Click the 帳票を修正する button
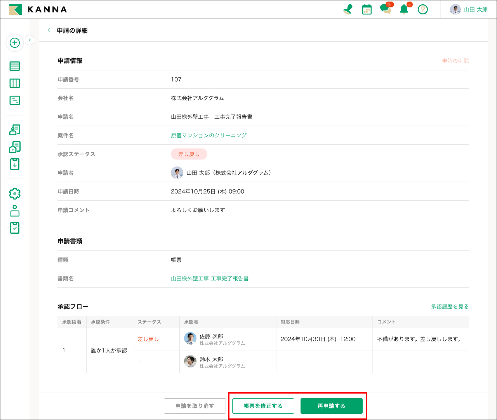 [x=263, y=406]
